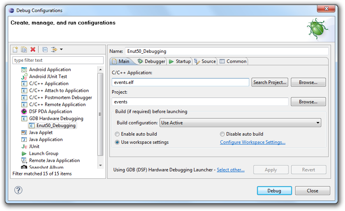Open the filter toolbar dropdown arrow
Screen dimensions: 345x211
(x=62, y=49)
